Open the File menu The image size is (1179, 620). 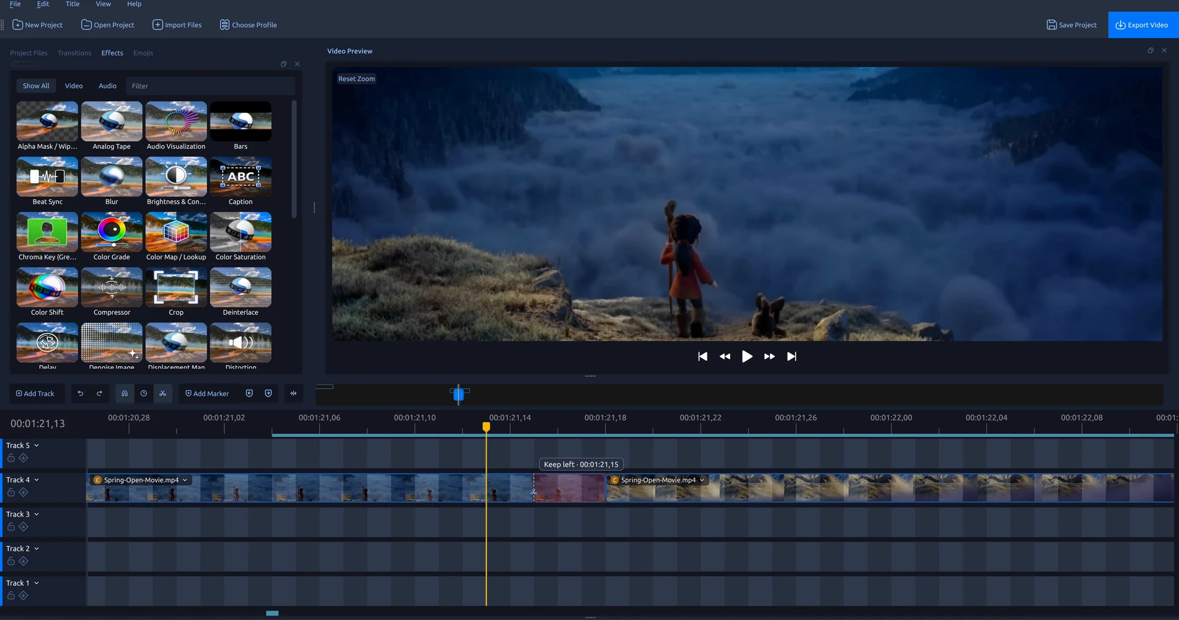point(15,4)
